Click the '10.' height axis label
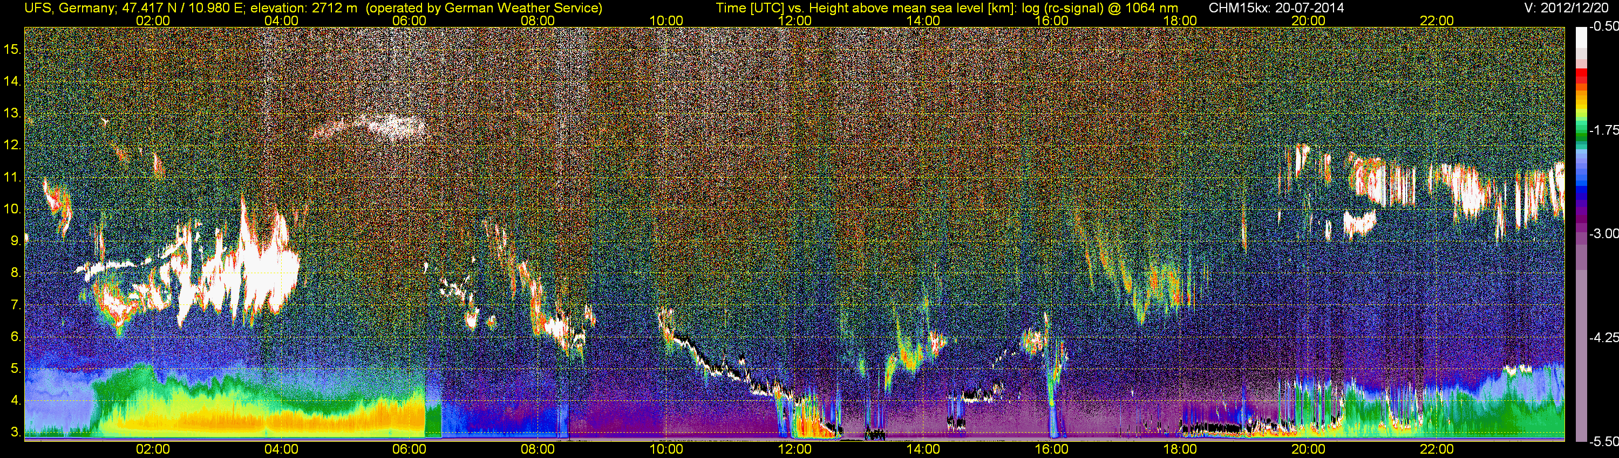This screenshot has width=1619, height=458. coord(12,209)
